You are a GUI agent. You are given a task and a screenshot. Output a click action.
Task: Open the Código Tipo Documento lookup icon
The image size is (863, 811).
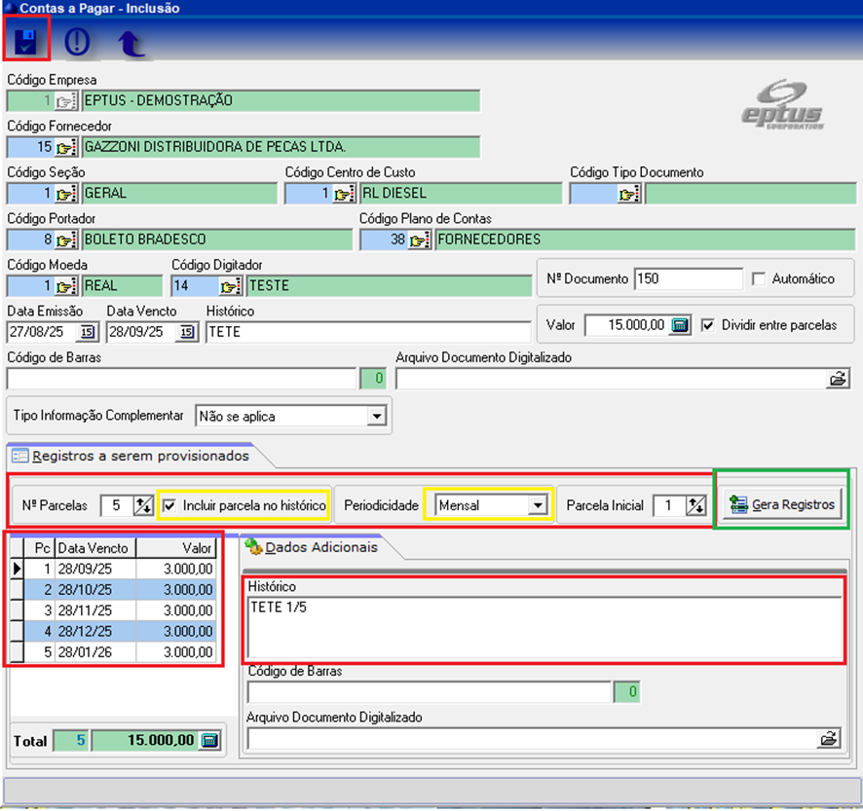point(628,194)
